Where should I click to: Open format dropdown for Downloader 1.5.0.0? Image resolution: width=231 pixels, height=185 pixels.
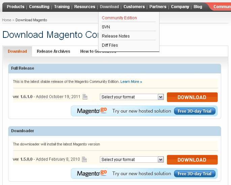(x=132, y=159)
